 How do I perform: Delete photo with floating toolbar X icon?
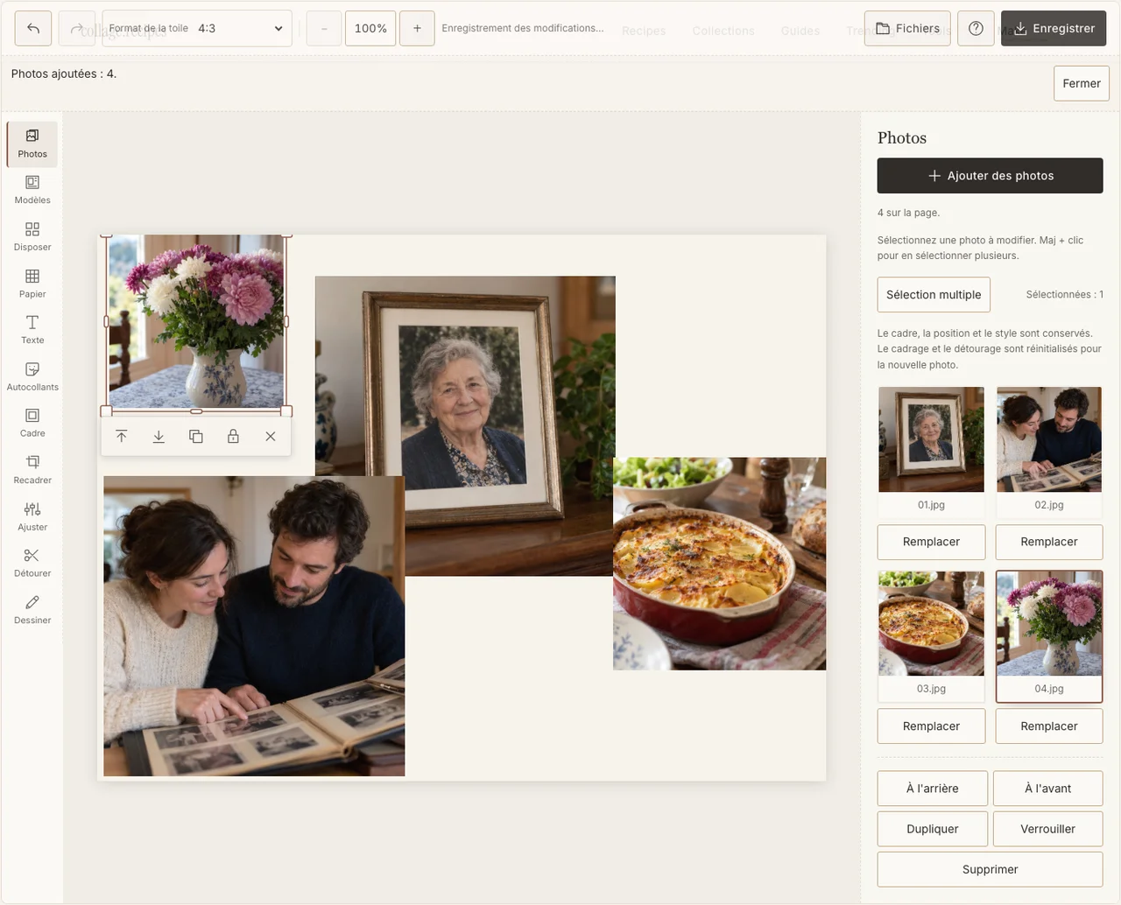tap(271, 436)
